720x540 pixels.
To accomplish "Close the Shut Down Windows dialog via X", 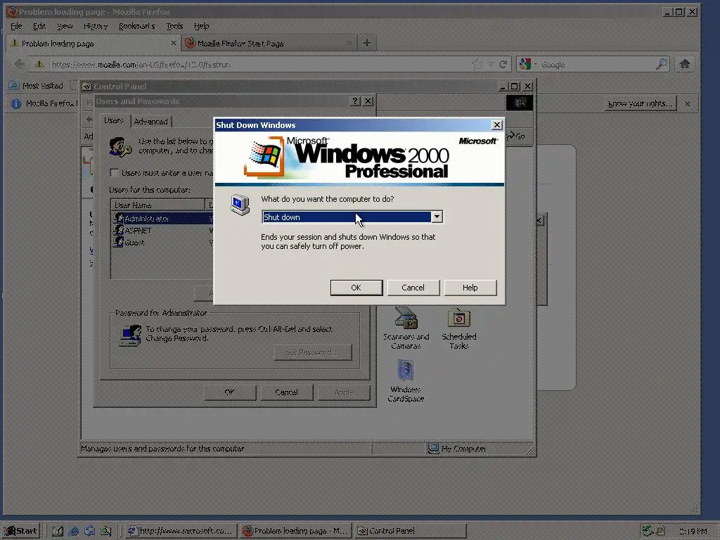I will coord(497,125).
